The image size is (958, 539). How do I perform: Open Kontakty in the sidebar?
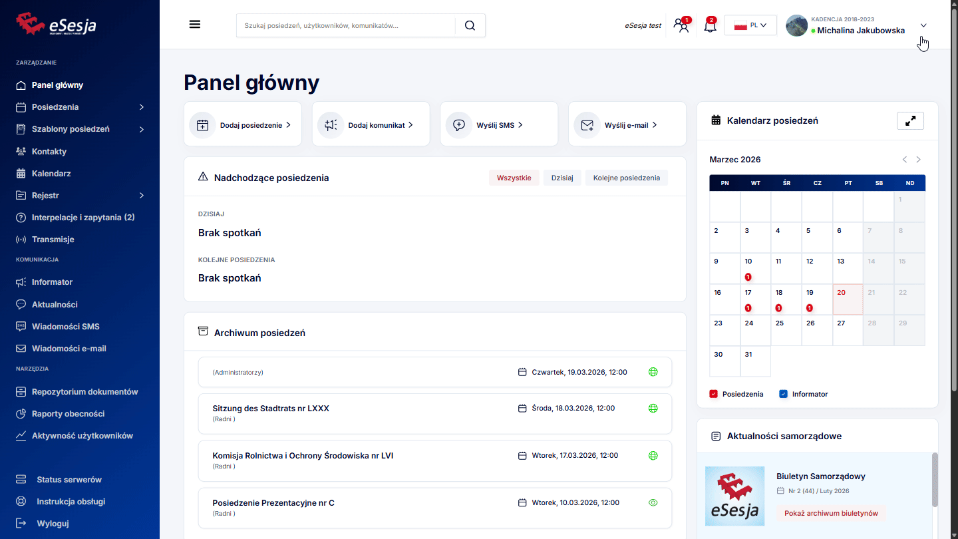49,151
